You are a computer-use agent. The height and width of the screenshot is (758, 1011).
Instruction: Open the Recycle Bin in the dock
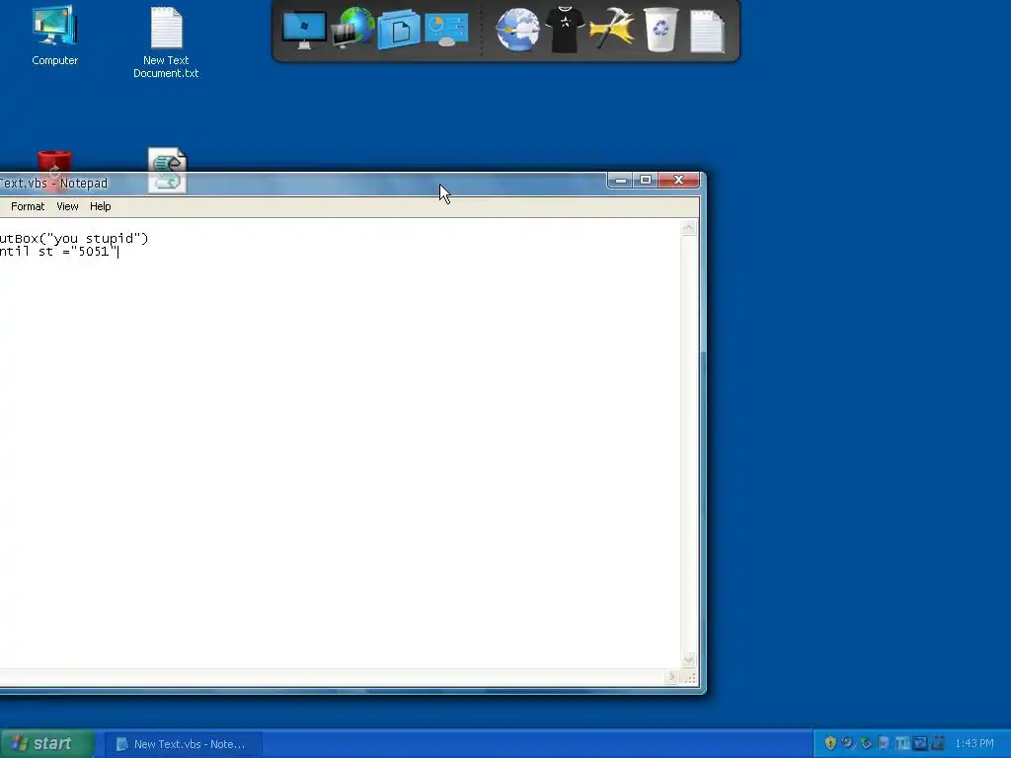[661, 30]
